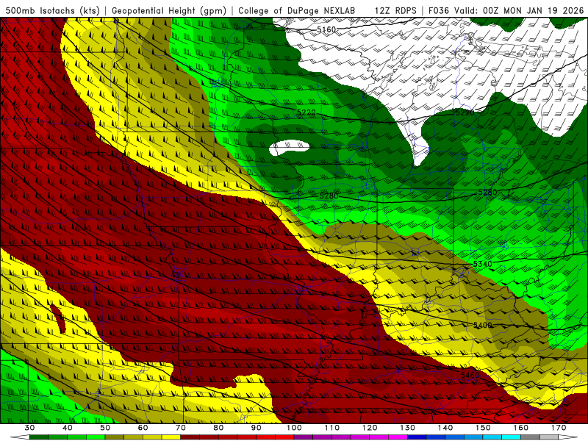This screenshot has width=588, height=441.
Task: Click the 70 value on the color scale
Action: click(181, 428)
